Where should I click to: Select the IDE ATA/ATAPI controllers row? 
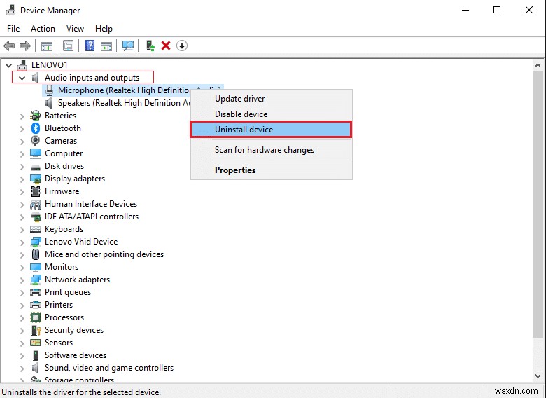(92, 217)
